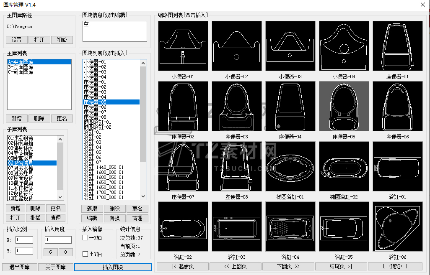Select the 座便器-06 thumbnail
Image resolution: width=430 pixels, height=275 pixels.
398,106
